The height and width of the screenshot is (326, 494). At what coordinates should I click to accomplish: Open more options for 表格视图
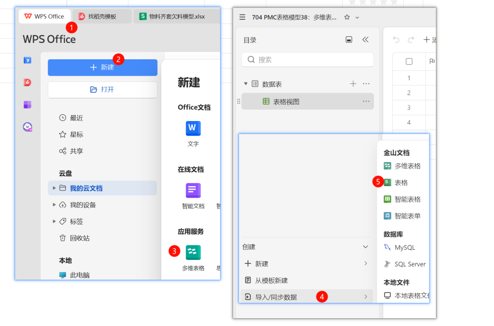click(x=366, y=101)
